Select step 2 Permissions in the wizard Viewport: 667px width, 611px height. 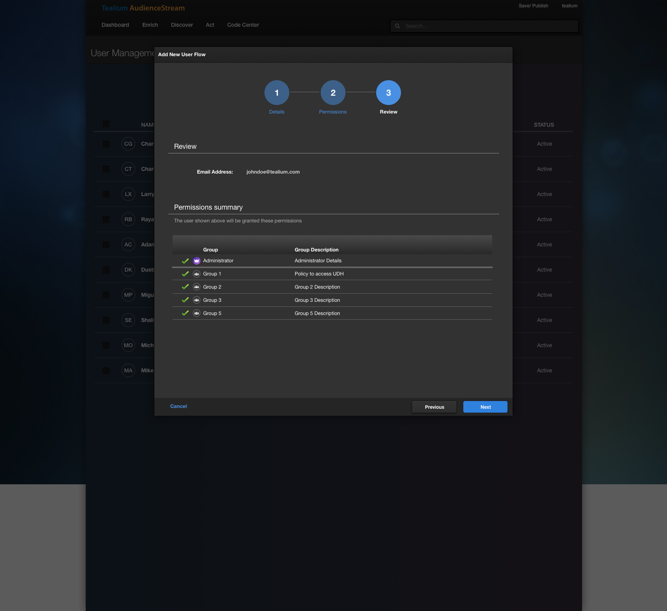[333, 93]
